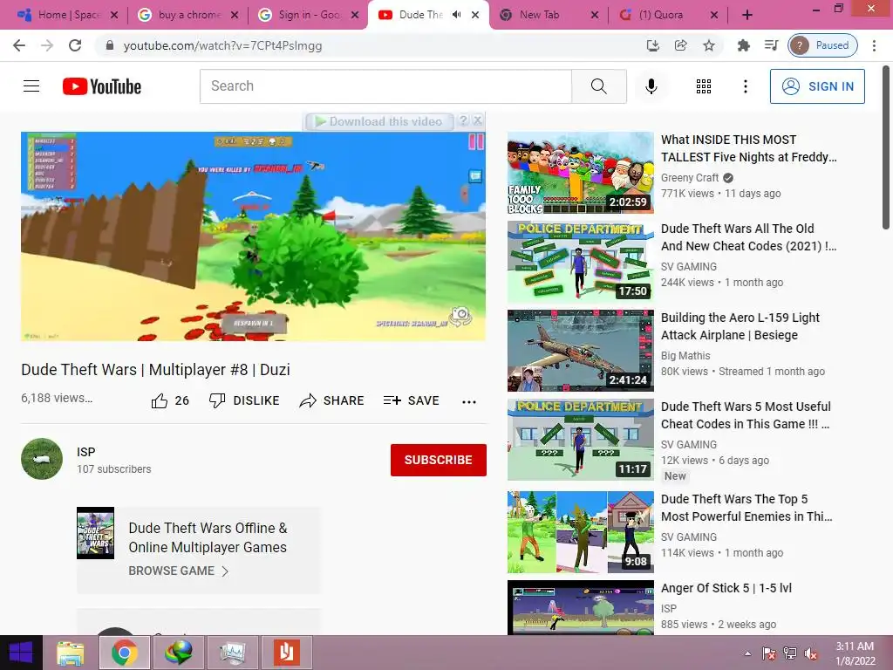Go to the YouTube home logo
Image resolution: width=893 pixels, height=670 pixels.
pyautogui.click(x=102, y=86)
